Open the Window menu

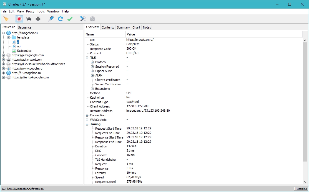tap(53, 11)
